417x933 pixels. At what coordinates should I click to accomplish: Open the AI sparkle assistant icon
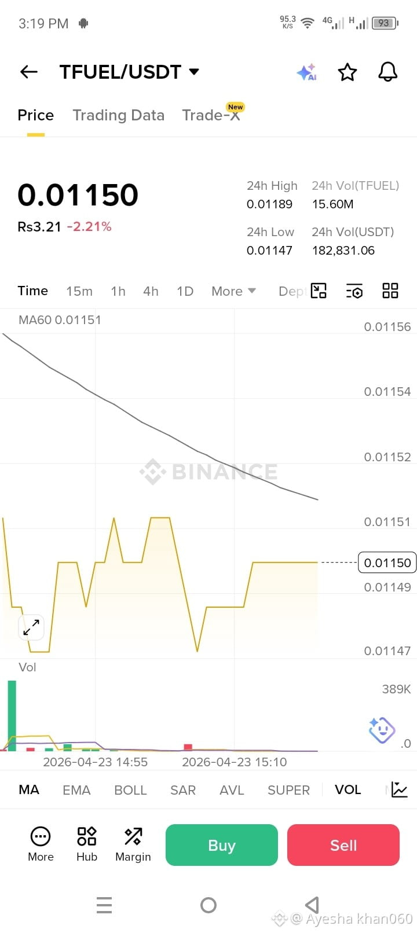point(307,72)
